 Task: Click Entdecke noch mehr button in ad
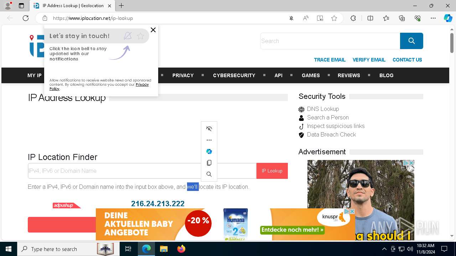(x=292, y=230)
